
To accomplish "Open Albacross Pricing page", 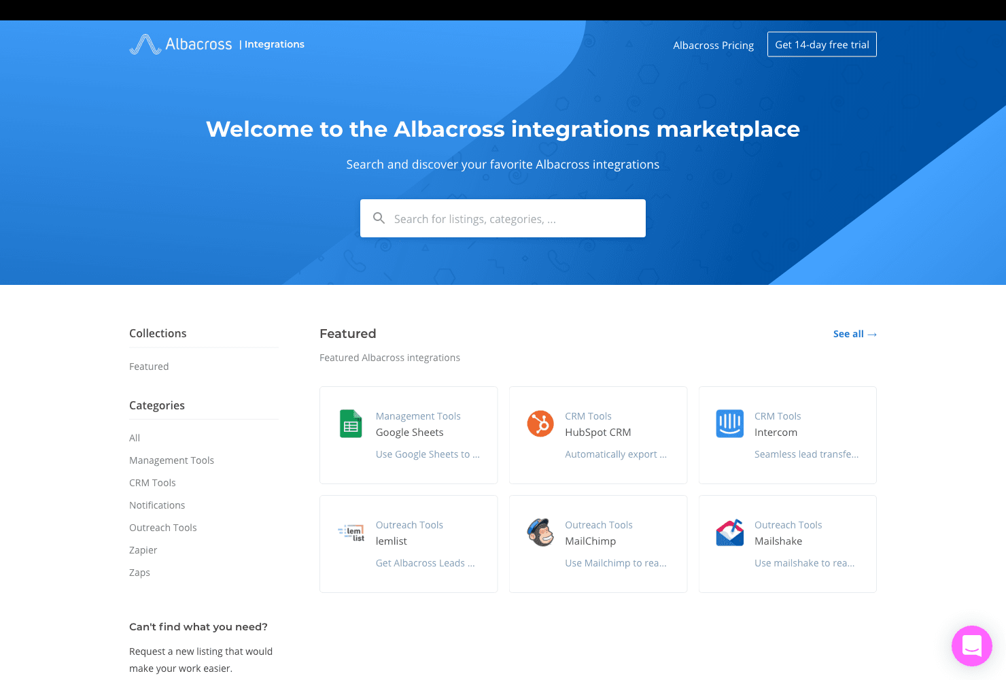I will coord(714,46).
